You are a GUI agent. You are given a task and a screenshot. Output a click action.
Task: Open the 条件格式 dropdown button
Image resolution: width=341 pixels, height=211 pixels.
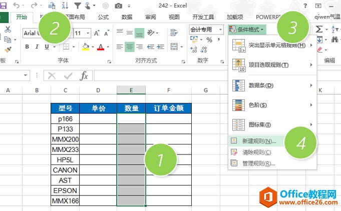pyautogui.click(x=247, y=29)
